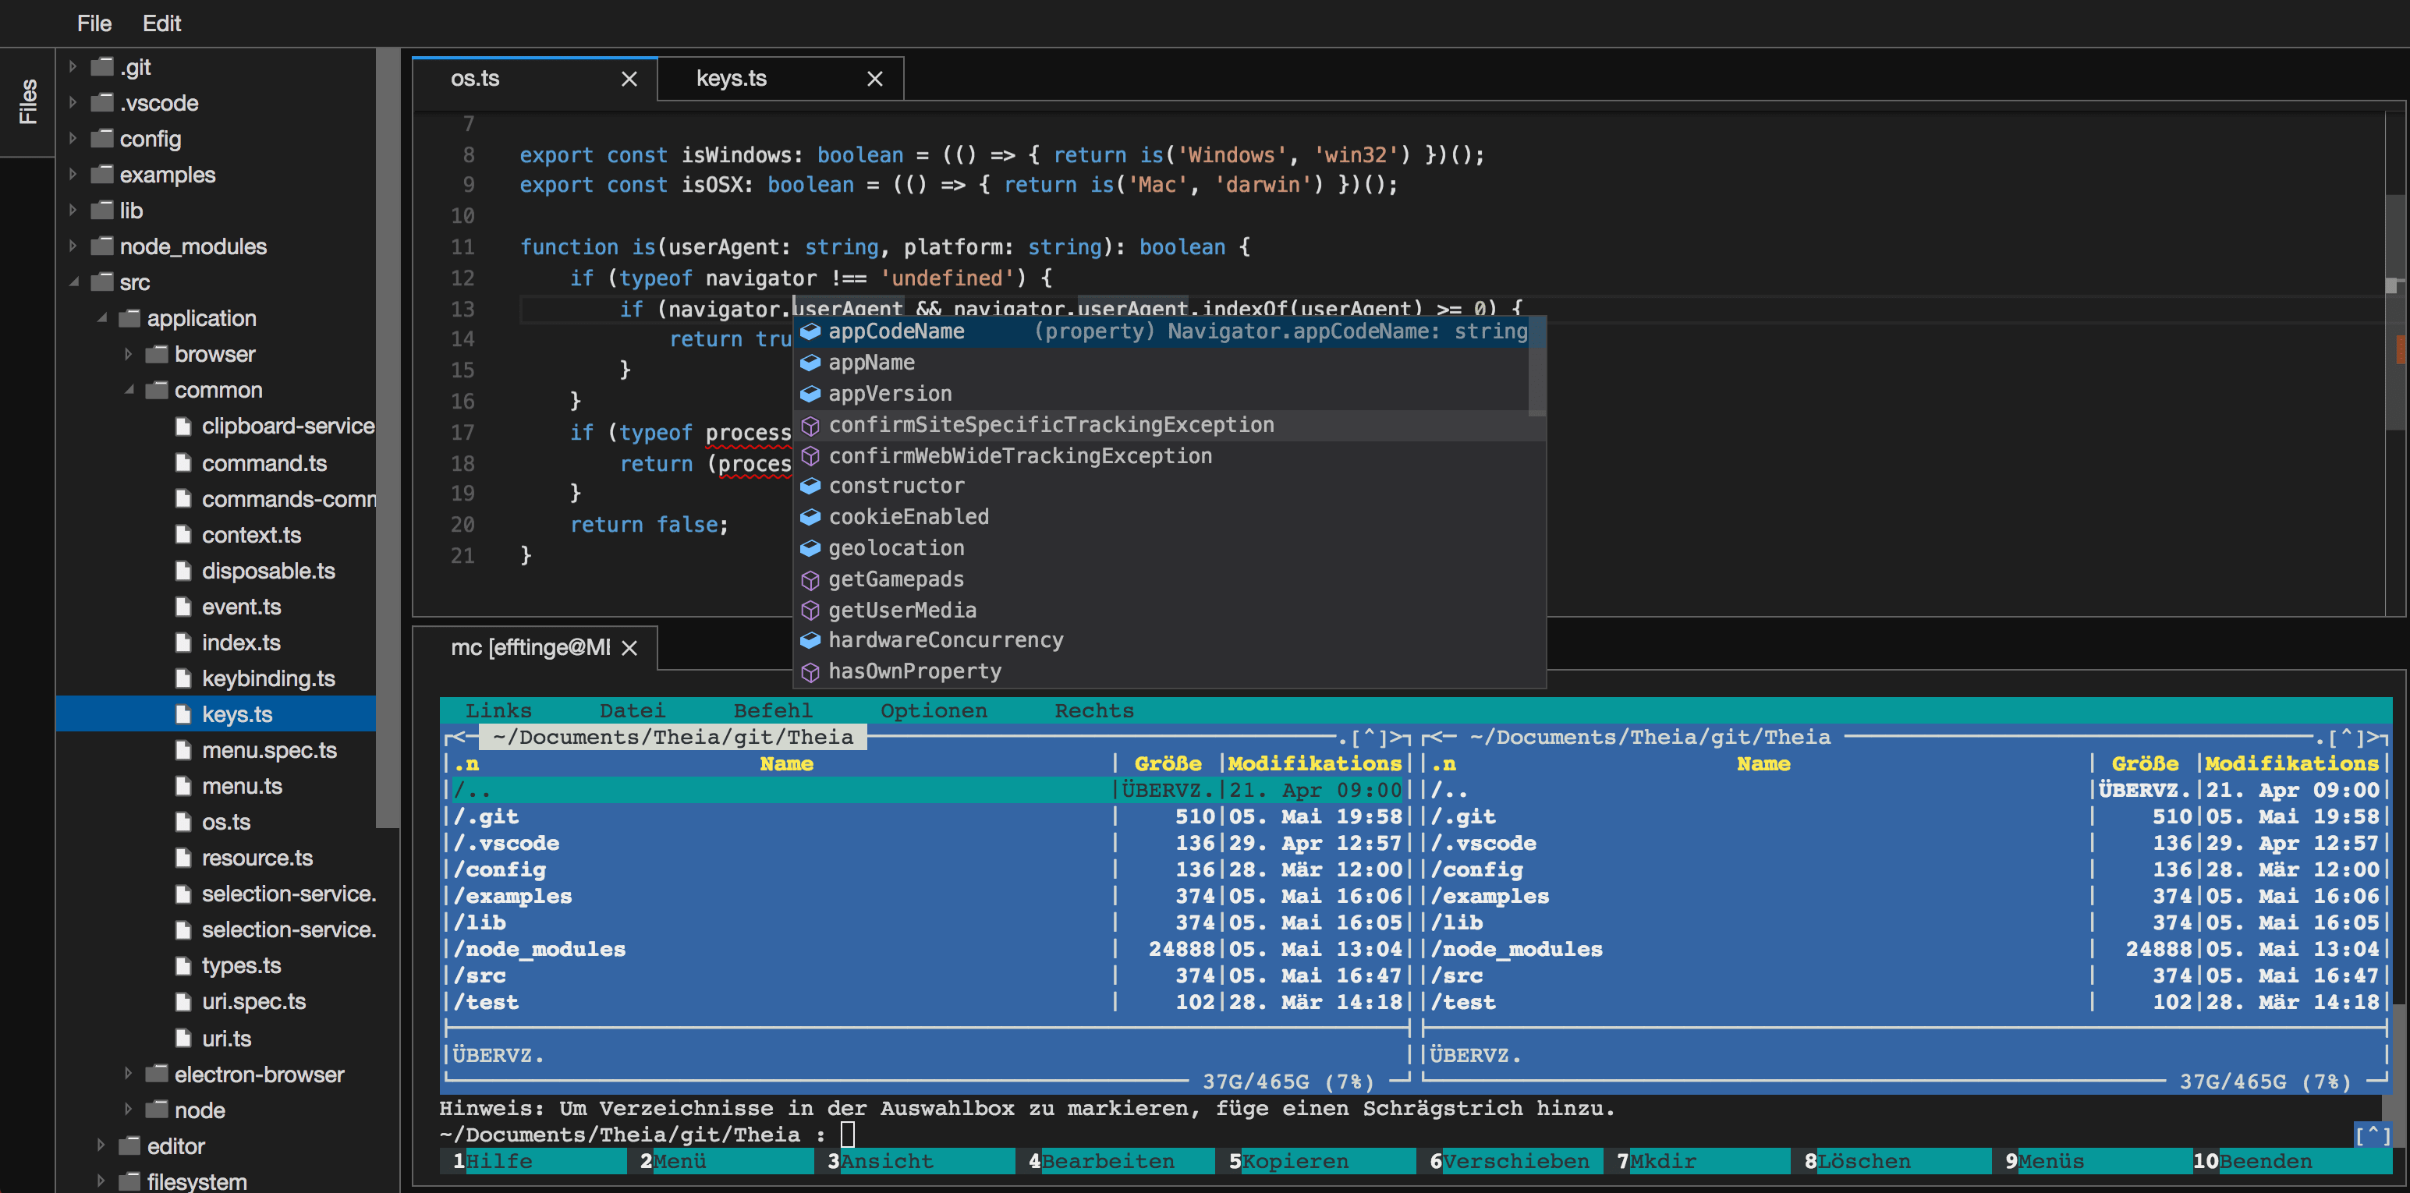Click the constructor suggestion icon
This screenshot has height=1193, width=2410.
tap(810, 486)
